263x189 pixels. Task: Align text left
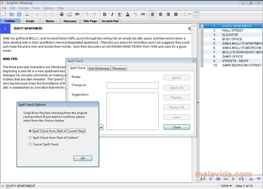153,14
